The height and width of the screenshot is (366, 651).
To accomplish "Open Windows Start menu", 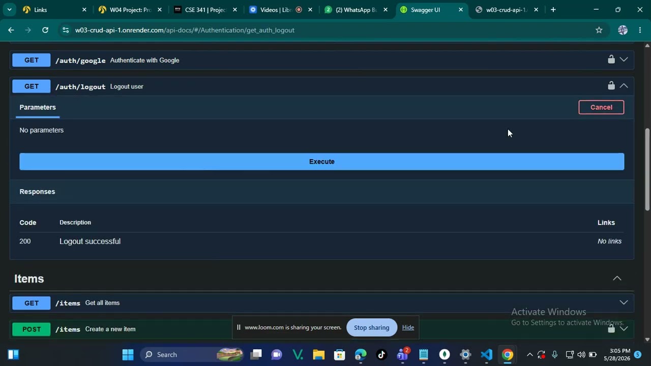I will click(x=128, y=354).
